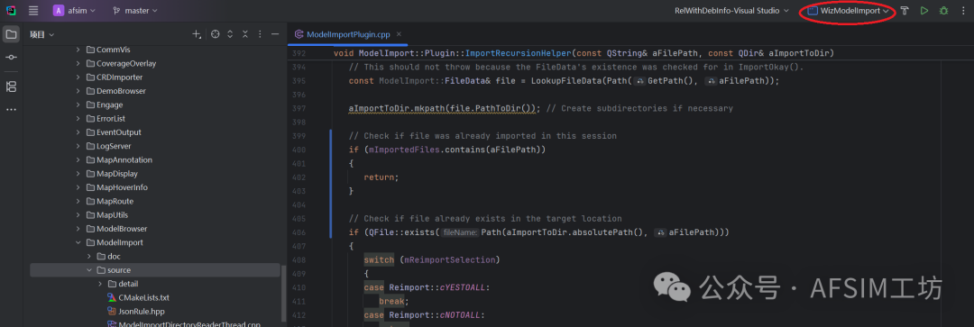This screenshot has width=974, height=327.
Task: Expand the detail folder
Action: pos(101,284)
